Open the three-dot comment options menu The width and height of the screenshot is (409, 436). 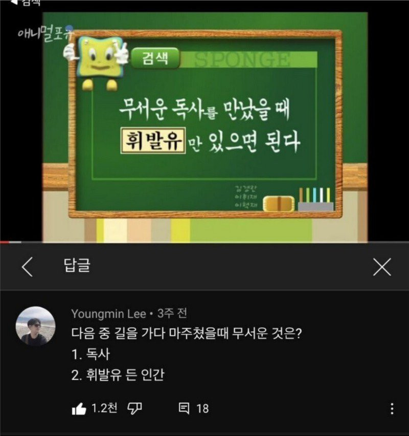pos(392,409)
